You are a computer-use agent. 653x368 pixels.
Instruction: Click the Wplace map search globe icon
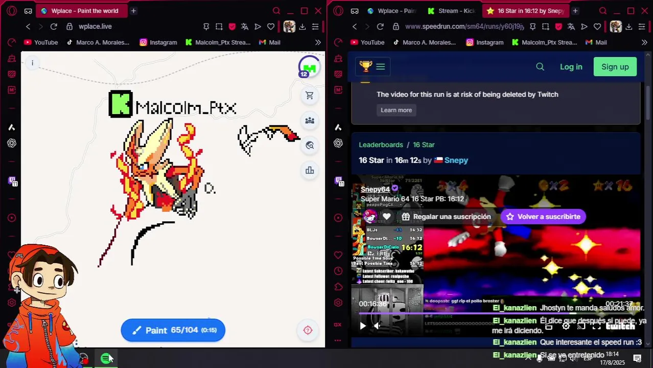coord(309,146)
